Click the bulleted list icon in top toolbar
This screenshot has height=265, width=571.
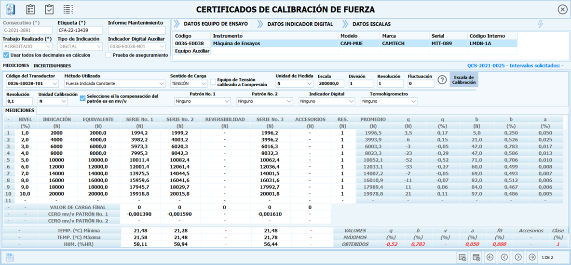(x=68, y=9)
